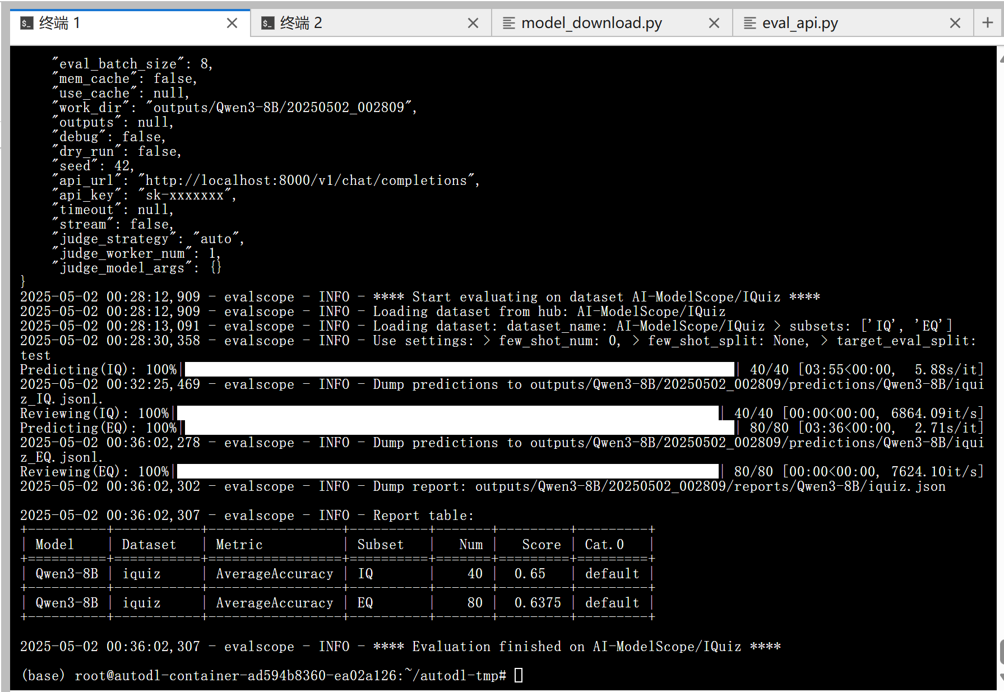
Task: Select the 终端 1 tab label
Action: pyautogui.click(x=59, y=23)
